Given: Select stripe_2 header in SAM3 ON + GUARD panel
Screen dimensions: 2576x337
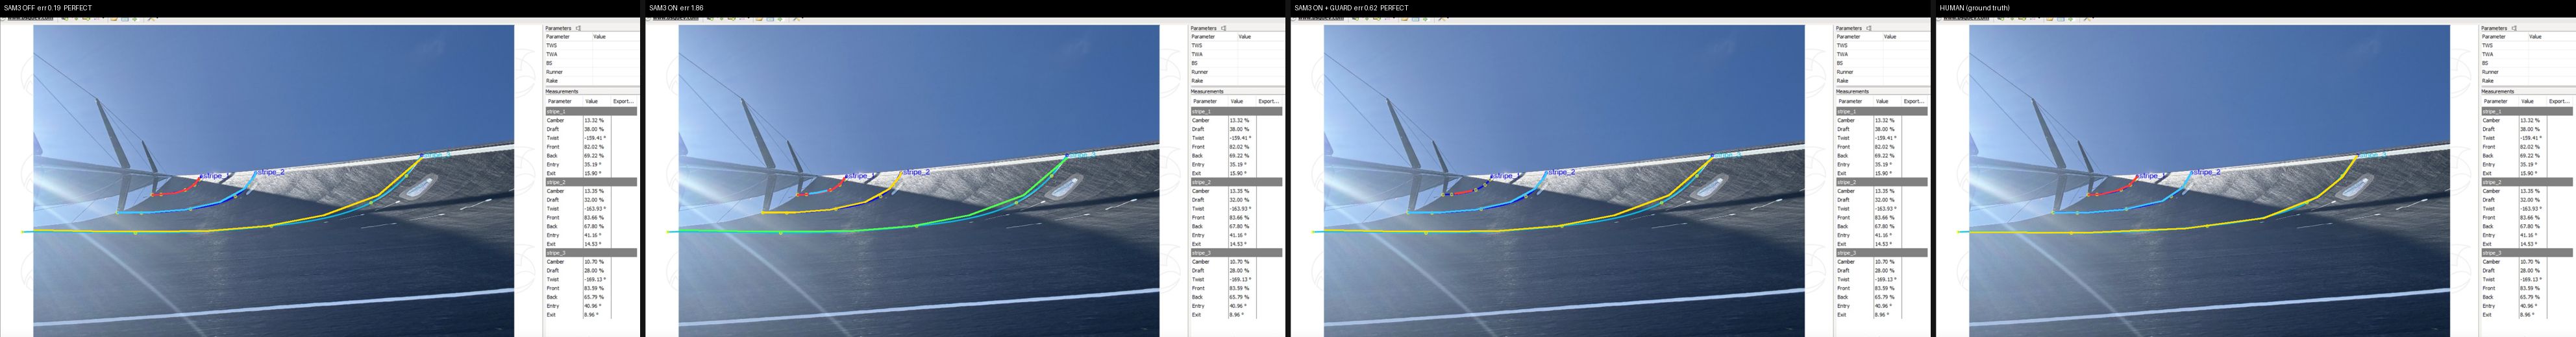Looking at the screenshot, I should pyautogui.click(x=1882, y=183).
